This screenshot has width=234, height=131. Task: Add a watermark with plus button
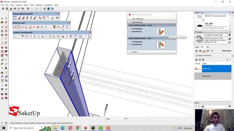coord(196,60)
